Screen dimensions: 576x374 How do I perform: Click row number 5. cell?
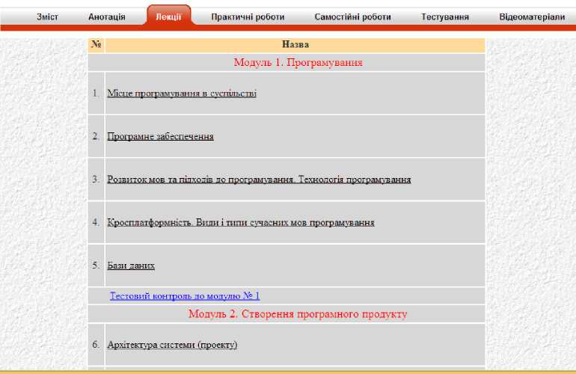point(96,266)
